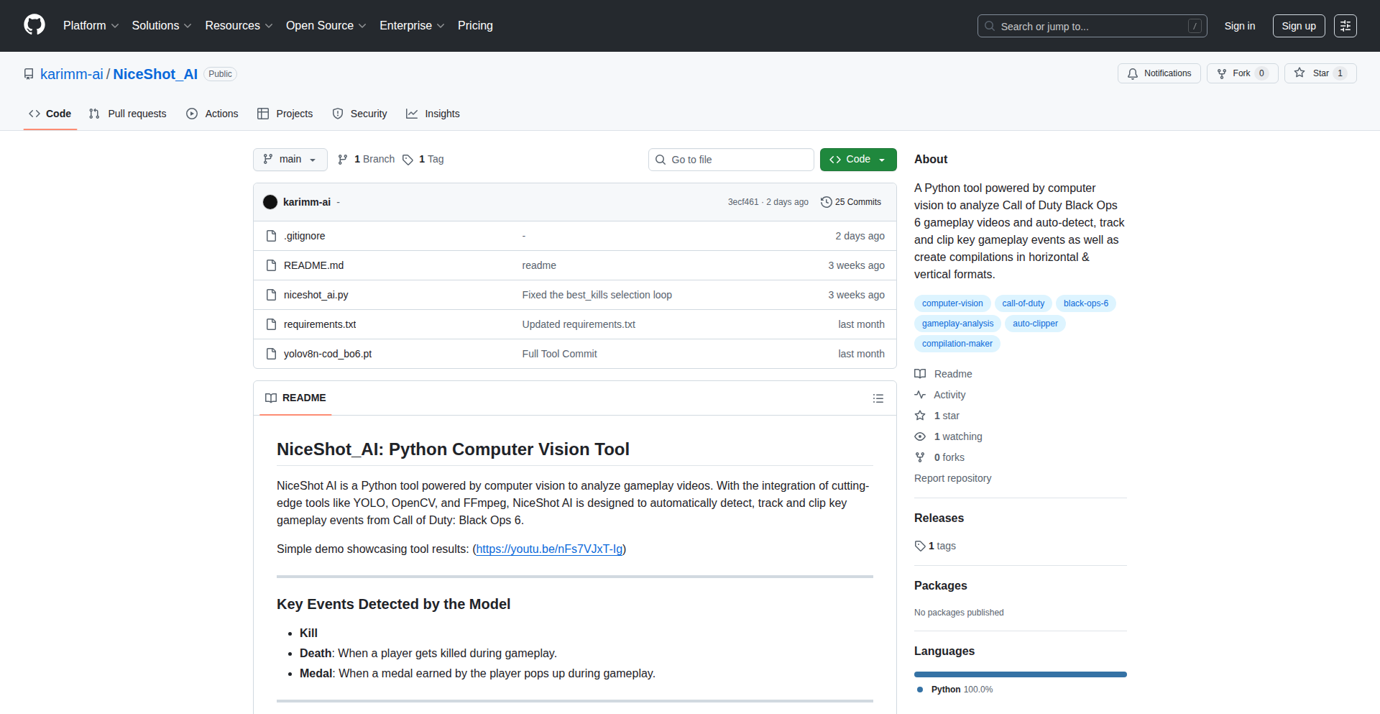Click the Python language bar
This screenshot has height=714, width=1380.
pyautogui.click(x=1020, y=674)
